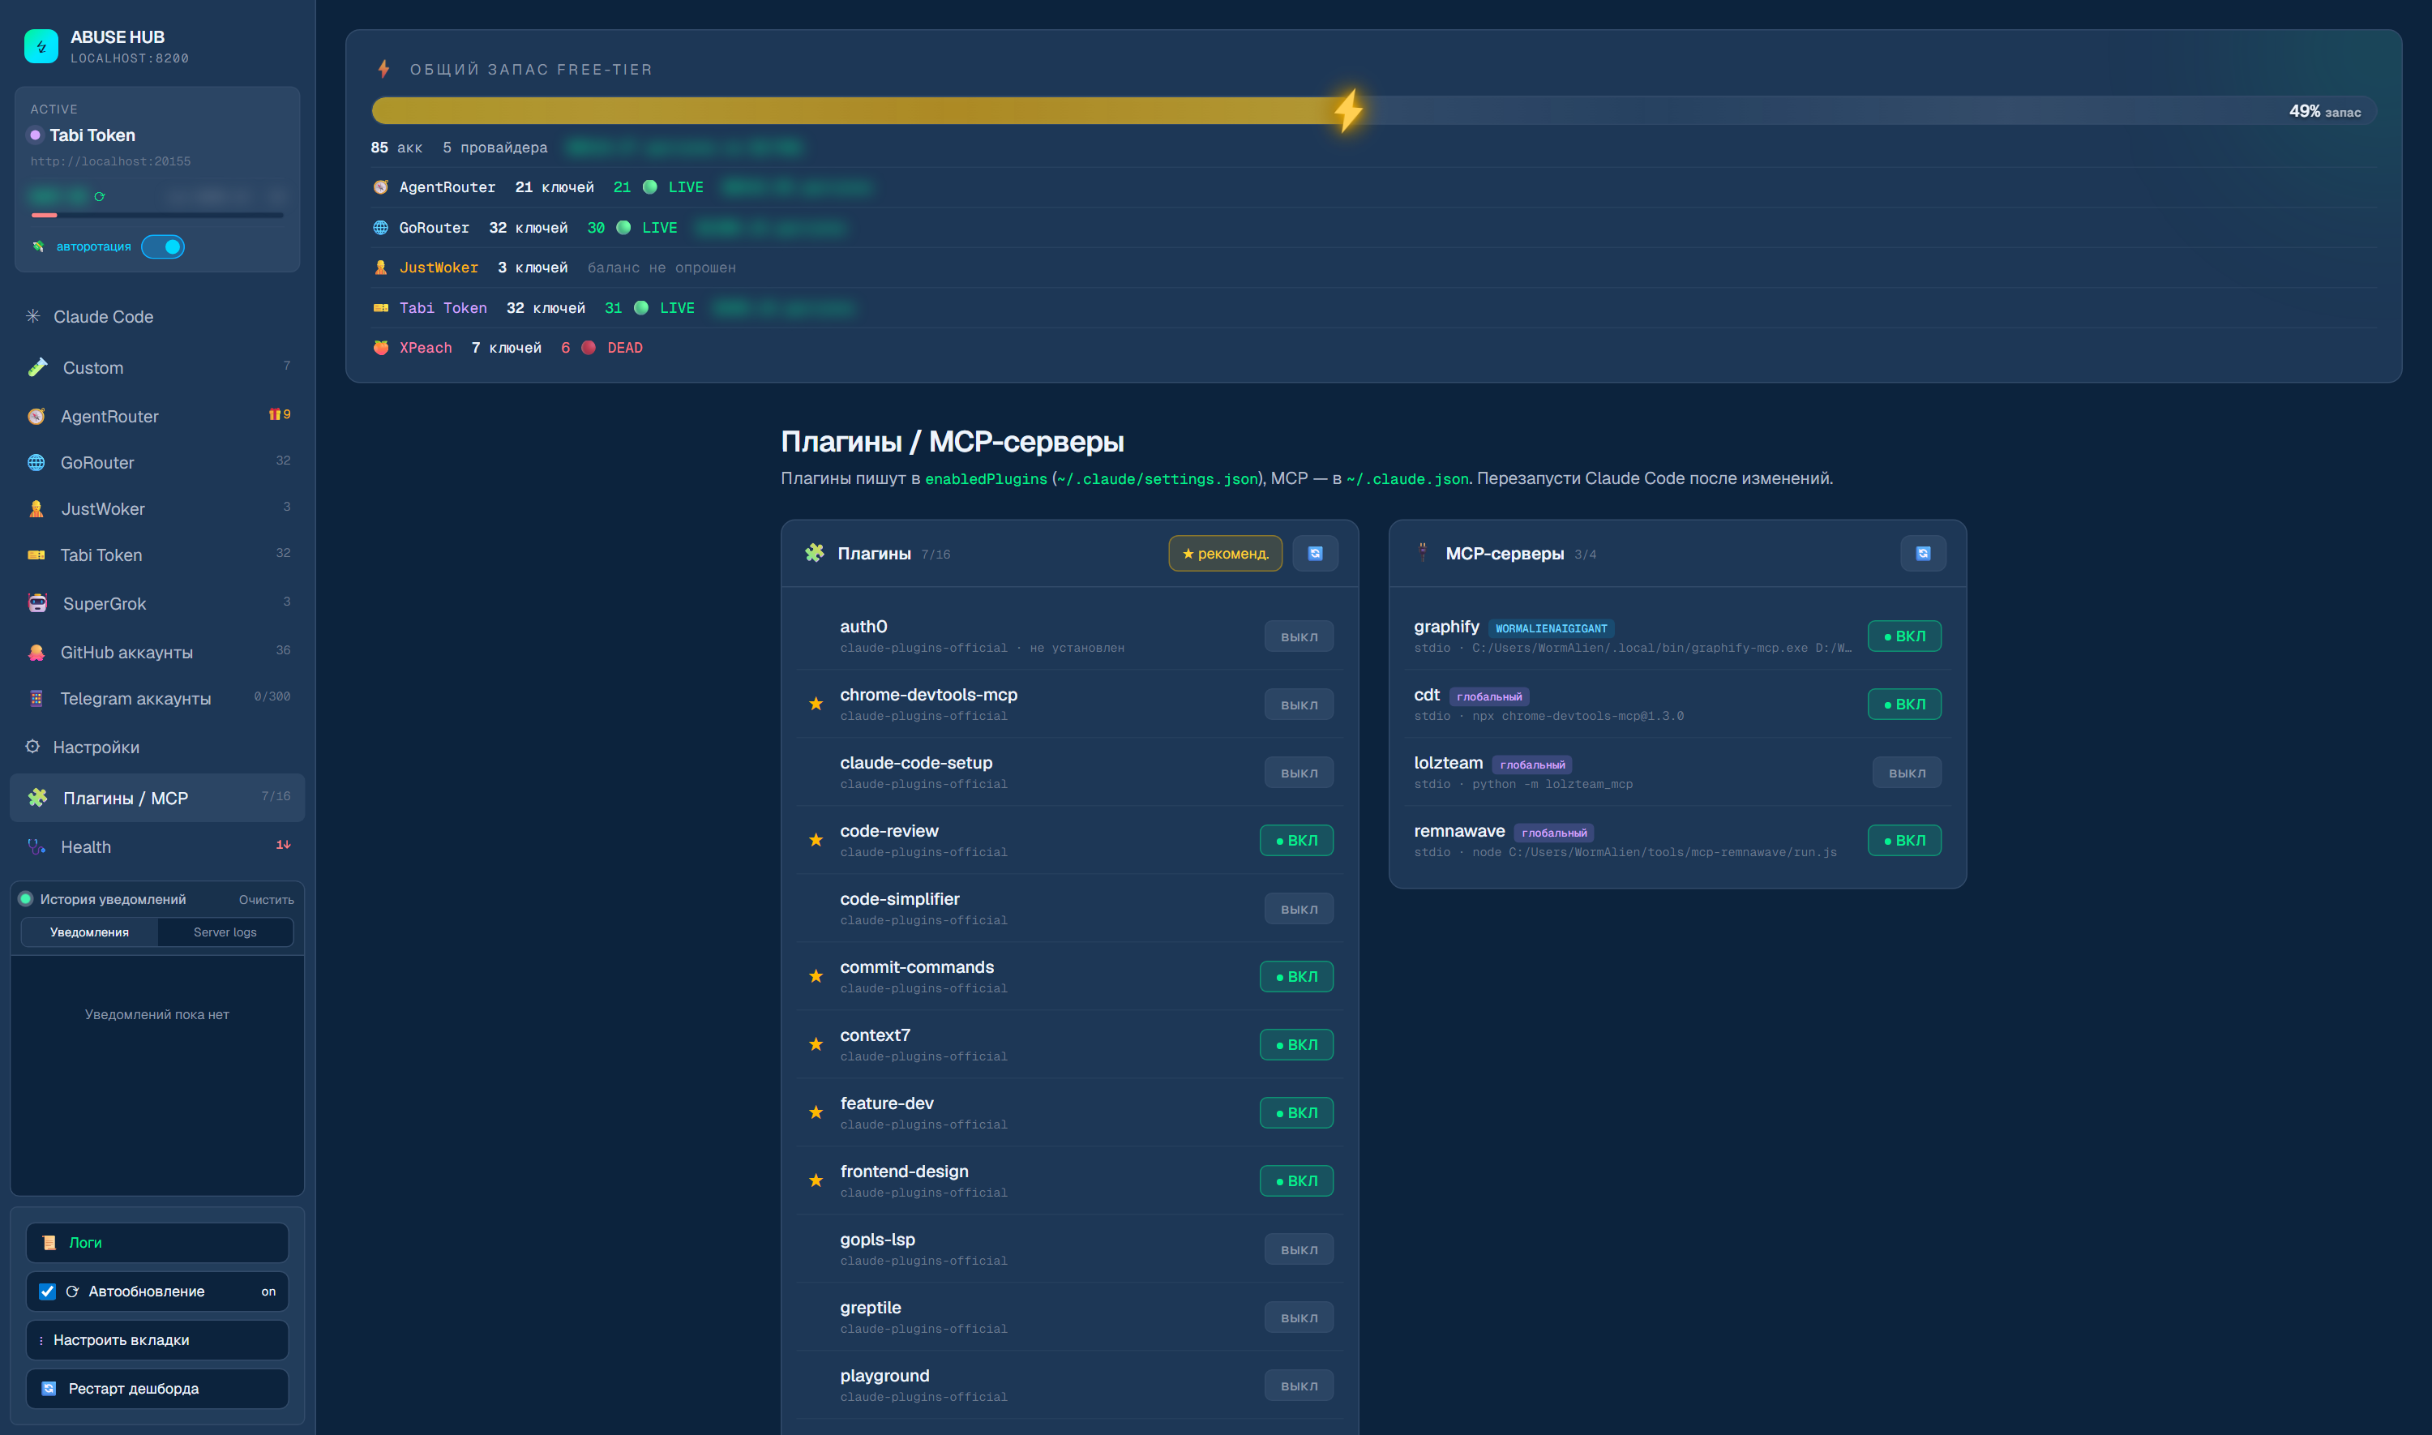Click the Abuse Hub logo icon
The image size is (2432, 1435).
pos(41,45)
